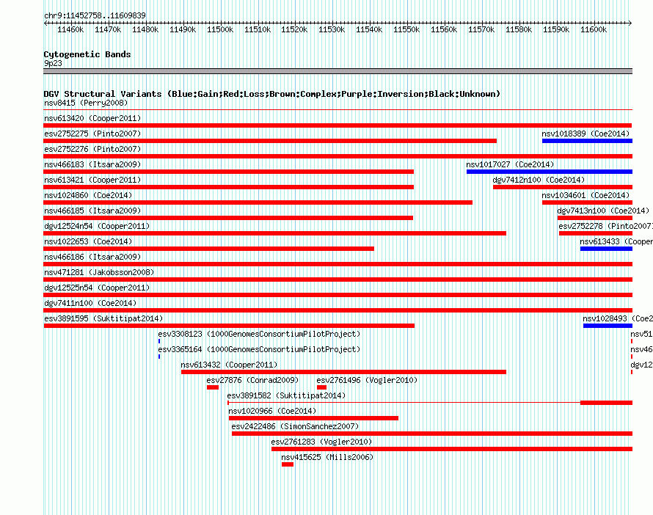Select the nsv466185 (Itsara2009) label
This screenshot has width=653, height=515.
(92, 211)
